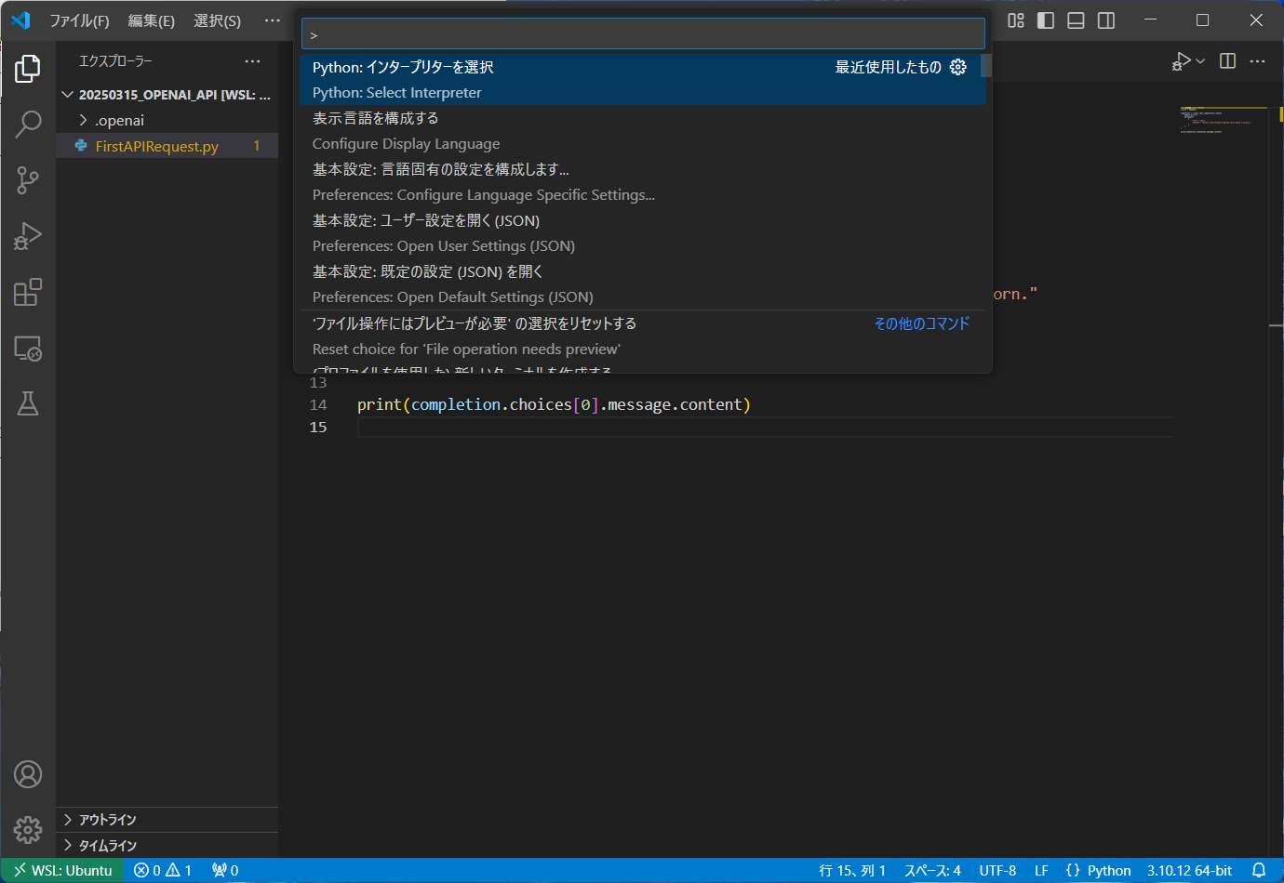The height and width of the screenshot is (883, 1284).
Task: Expand the タイムライン section
Action: pos(167,846)
